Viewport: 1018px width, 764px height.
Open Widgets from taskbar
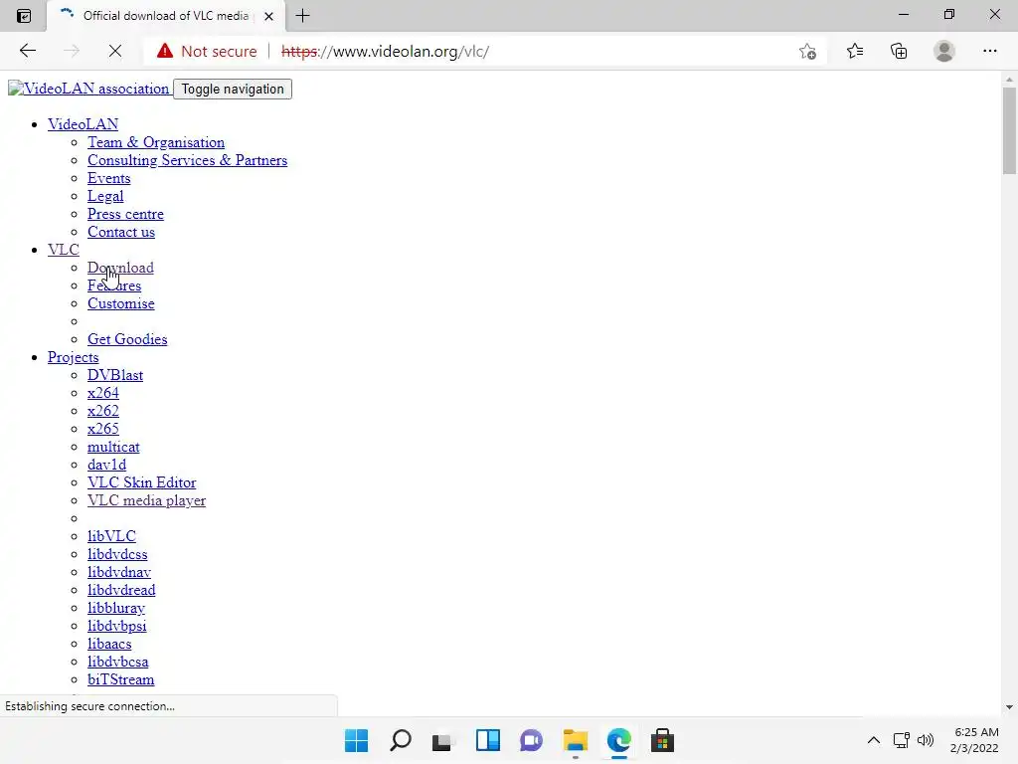point(487,740)
